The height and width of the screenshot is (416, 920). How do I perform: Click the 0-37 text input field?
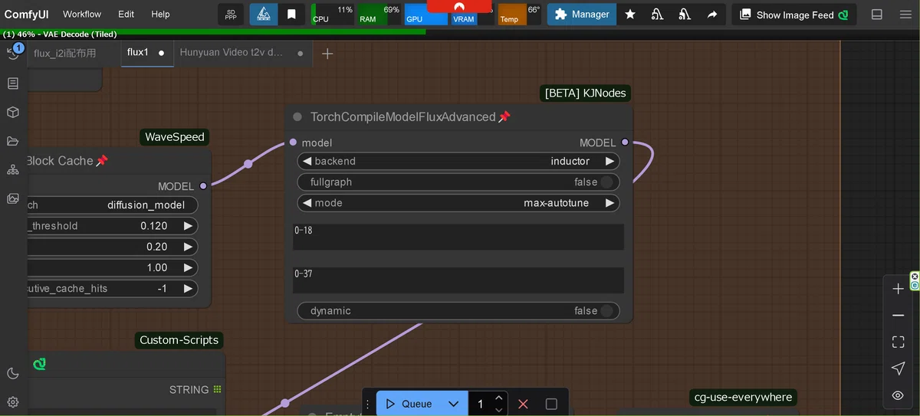coord(458,280)
